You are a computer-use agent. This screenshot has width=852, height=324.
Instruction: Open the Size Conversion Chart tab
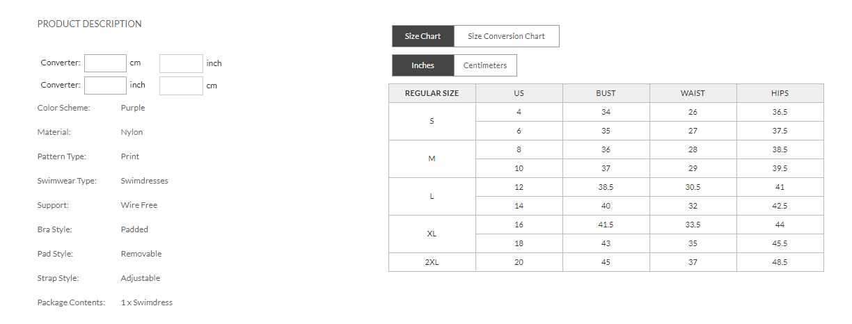(506, 36)
